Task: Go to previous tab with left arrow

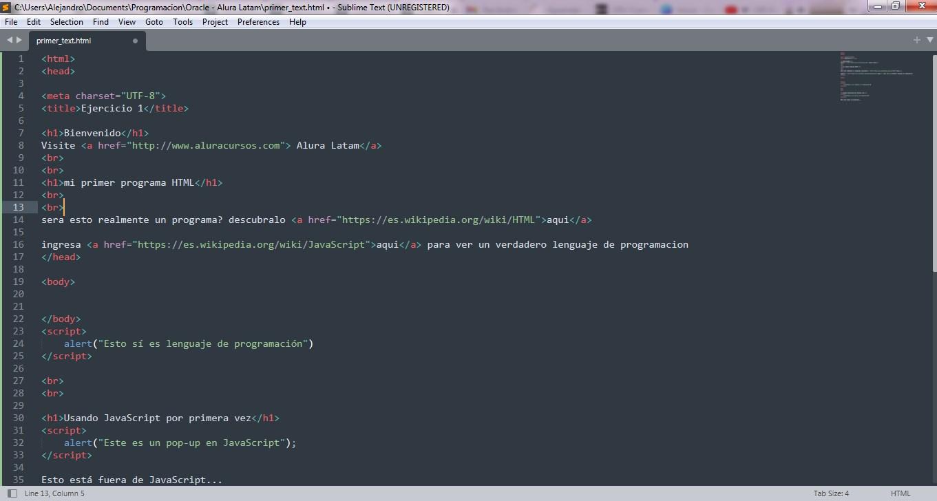Action: (10, 40)
